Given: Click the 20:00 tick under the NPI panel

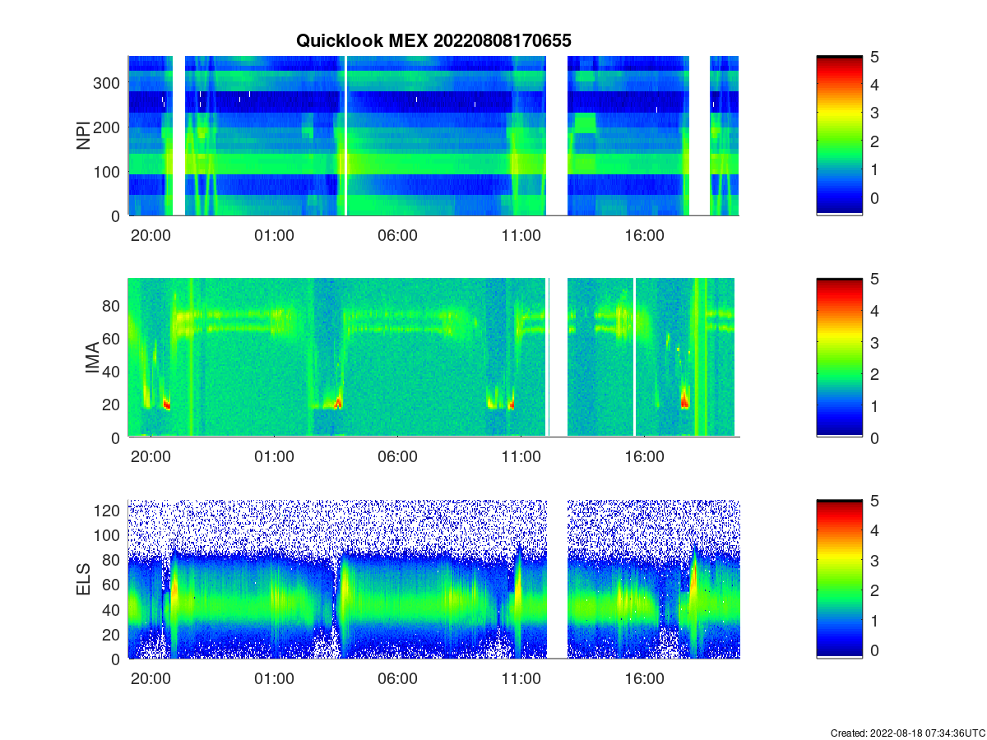Looking at the screenshot, I should (x=151, y=236).
